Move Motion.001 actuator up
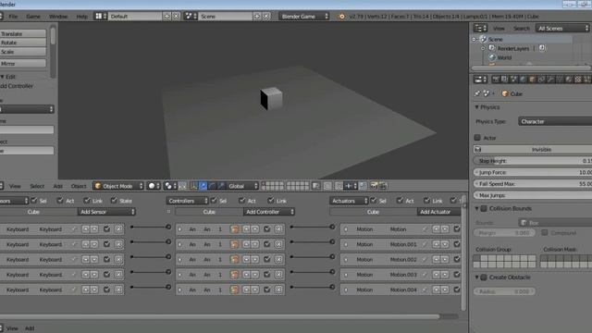Image resolution: width=592 pixels, height=333 pixels. pyautogui.click(x=436, y=244)
